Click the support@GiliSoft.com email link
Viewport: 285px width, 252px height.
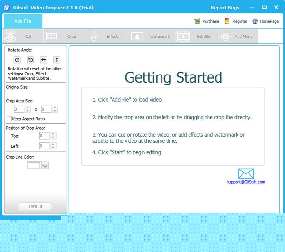[246, 182]
